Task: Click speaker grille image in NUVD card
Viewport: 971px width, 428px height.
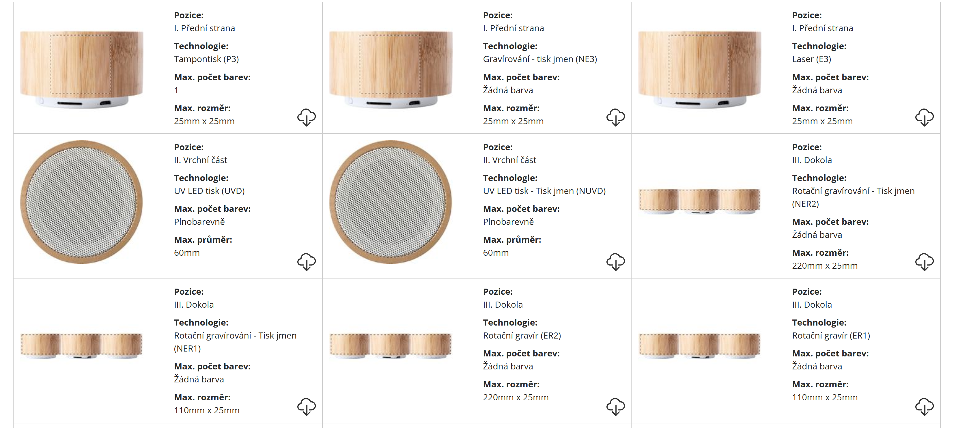Action: 391,202
